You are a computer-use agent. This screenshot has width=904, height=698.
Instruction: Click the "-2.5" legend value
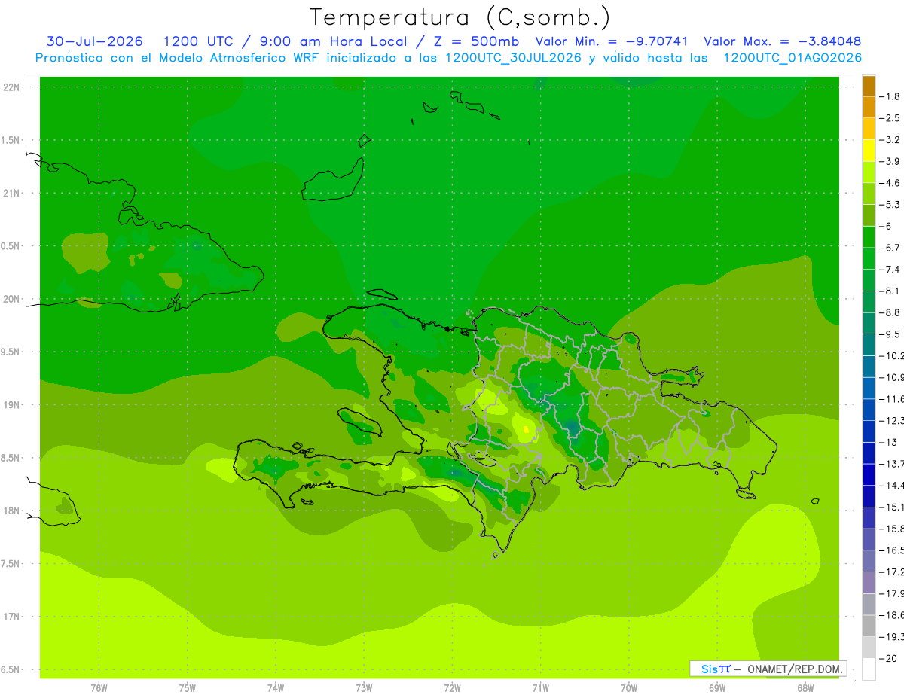tap(890, 118)
